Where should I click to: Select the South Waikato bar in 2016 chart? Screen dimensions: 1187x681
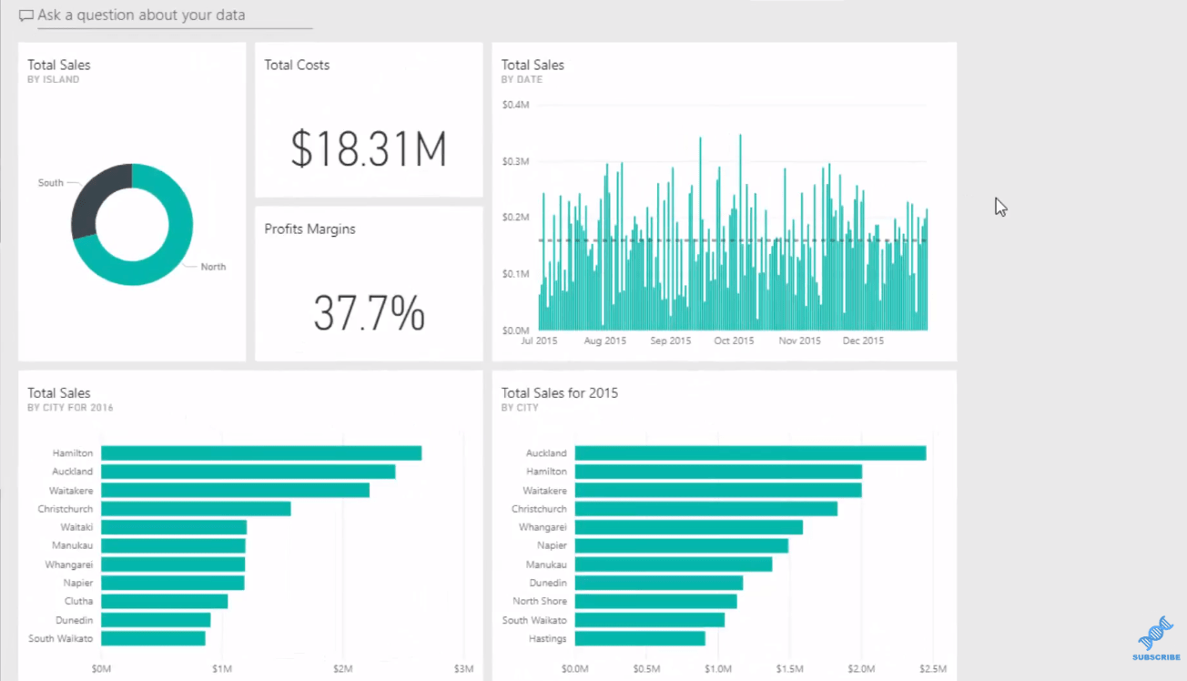tap(153, 638)
